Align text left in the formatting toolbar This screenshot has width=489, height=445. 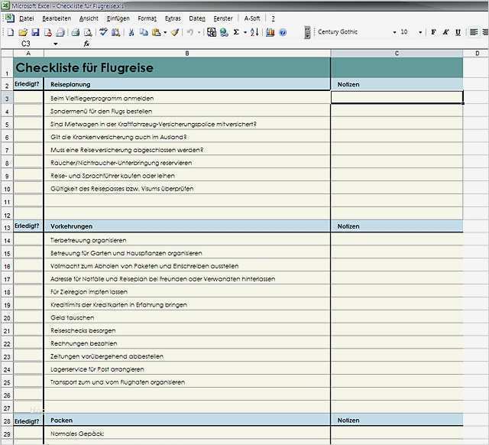point(474,32)
